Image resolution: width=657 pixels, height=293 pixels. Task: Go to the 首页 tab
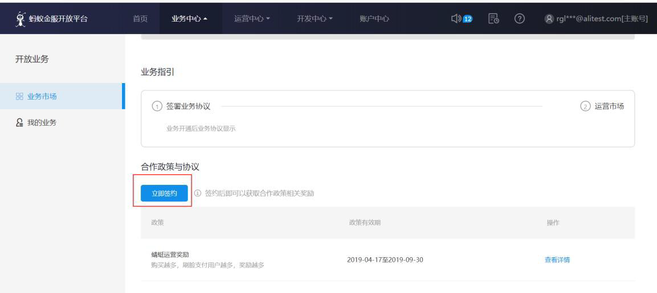[x=140, y=19]
